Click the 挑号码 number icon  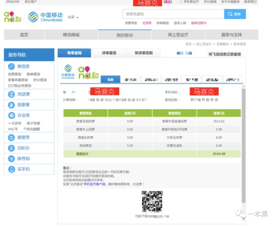[11, 159]
